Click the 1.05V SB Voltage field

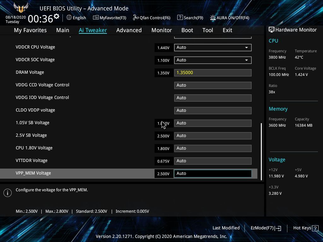coord(213,123)
